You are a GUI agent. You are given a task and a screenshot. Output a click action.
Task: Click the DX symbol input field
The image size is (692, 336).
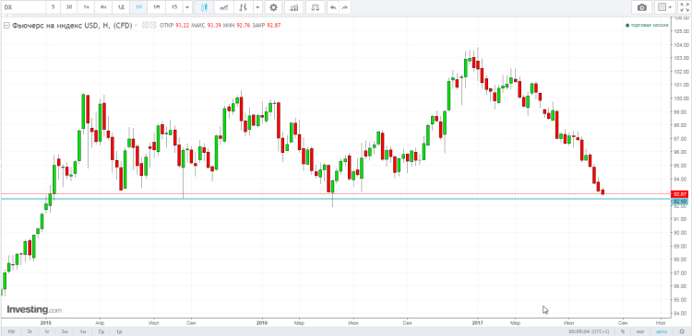(23, 7)
